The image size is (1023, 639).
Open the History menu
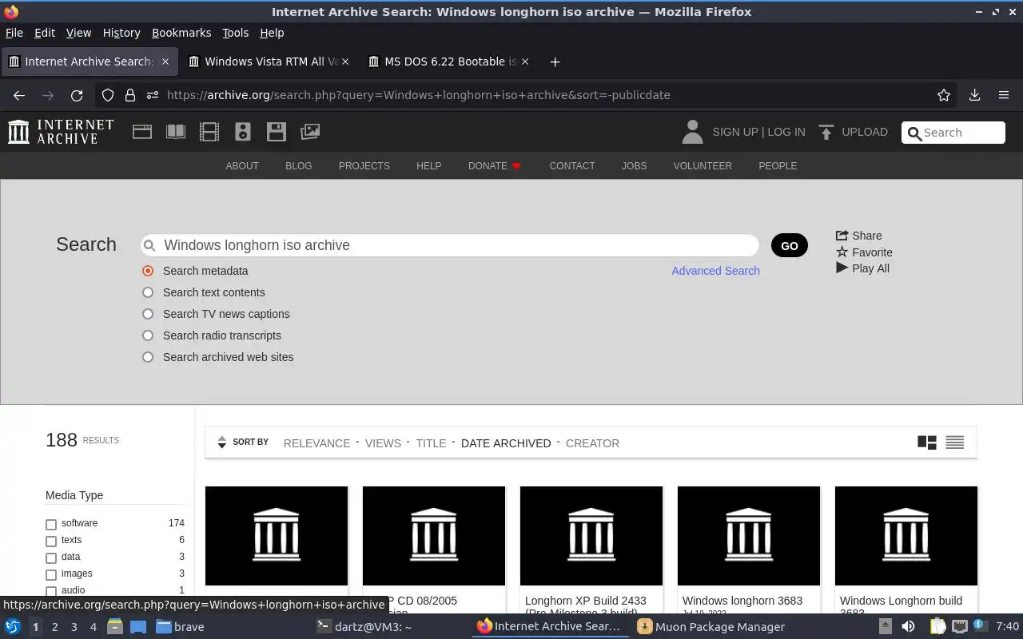(x=121, y=33)
